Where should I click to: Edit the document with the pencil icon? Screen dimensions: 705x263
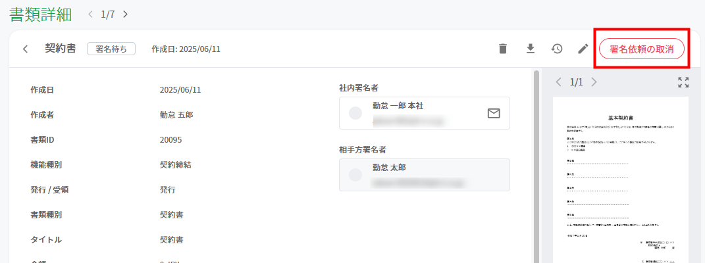(x=583, y=49)
